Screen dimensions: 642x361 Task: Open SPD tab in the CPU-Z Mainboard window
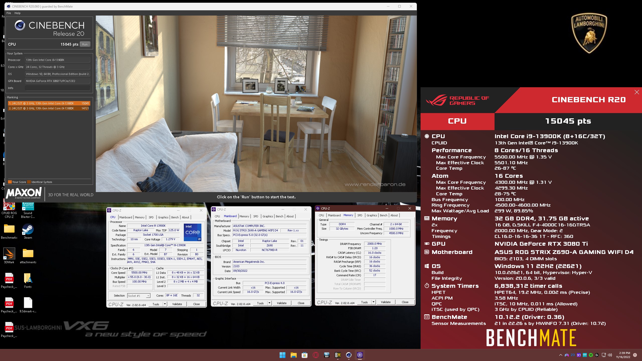coord(256,216)
